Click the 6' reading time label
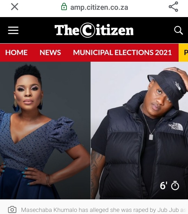 [164, 186]
